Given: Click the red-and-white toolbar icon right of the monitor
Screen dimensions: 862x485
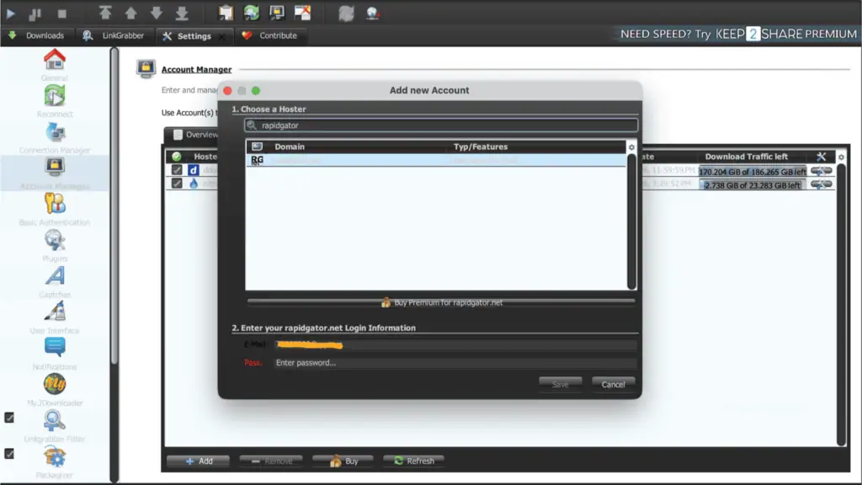Looking at the screenshot, I should (x=302, y=13).
